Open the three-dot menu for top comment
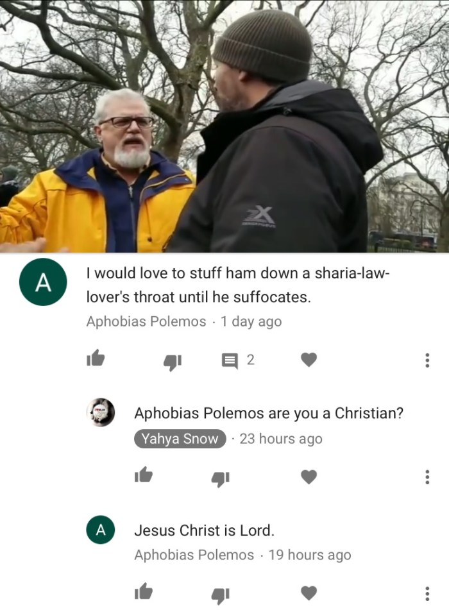 point(427,360)
